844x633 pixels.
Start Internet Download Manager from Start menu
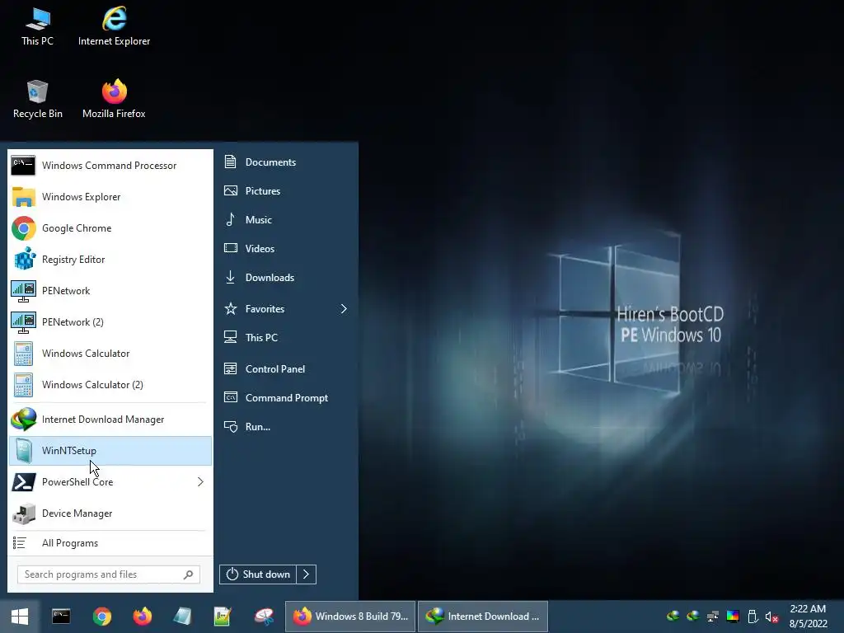[110, 420]
